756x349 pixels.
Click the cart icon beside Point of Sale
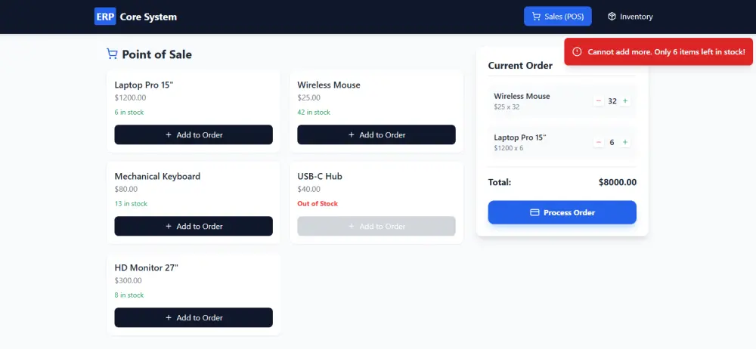point(112,54)
